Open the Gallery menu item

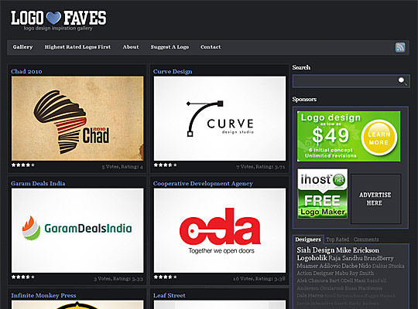22,47
